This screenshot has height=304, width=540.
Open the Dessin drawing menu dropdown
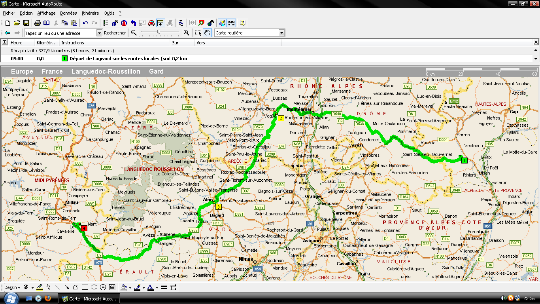click(x=12, y=287)
